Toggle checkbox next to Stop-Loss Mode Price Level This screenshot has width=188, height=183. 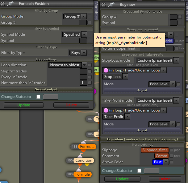[x=178, y=84]
